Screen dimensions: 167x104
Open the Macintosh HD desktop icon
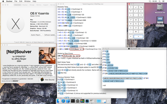click(x=160, y=9)
